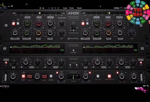Click the IN GAIN knob
150x102 pixels.
13,76
